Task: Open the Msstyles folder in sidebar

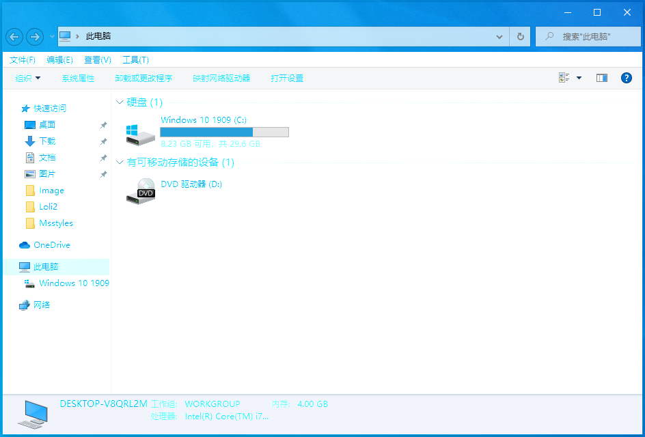Action: click(x=56, y=223)
